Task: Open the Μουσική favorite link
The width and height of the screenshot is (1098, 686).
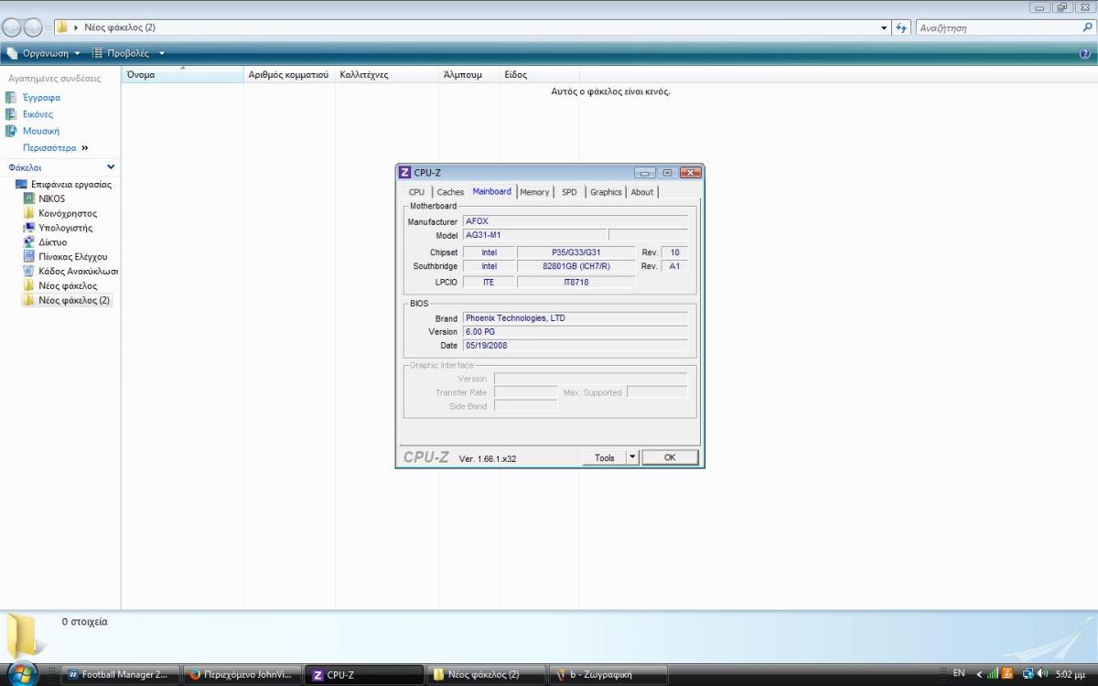Action: coord(40,131)
